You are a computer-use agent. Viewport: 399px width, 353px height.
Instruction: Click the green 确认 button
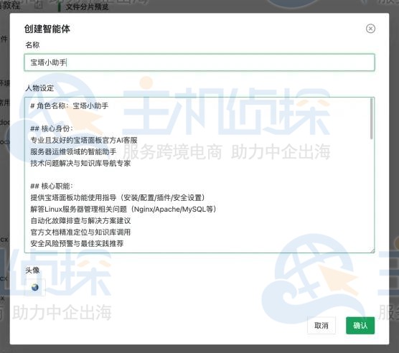[360, 325]
